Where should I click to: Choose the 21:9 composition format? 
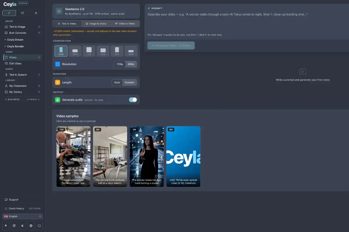(131, 51)
